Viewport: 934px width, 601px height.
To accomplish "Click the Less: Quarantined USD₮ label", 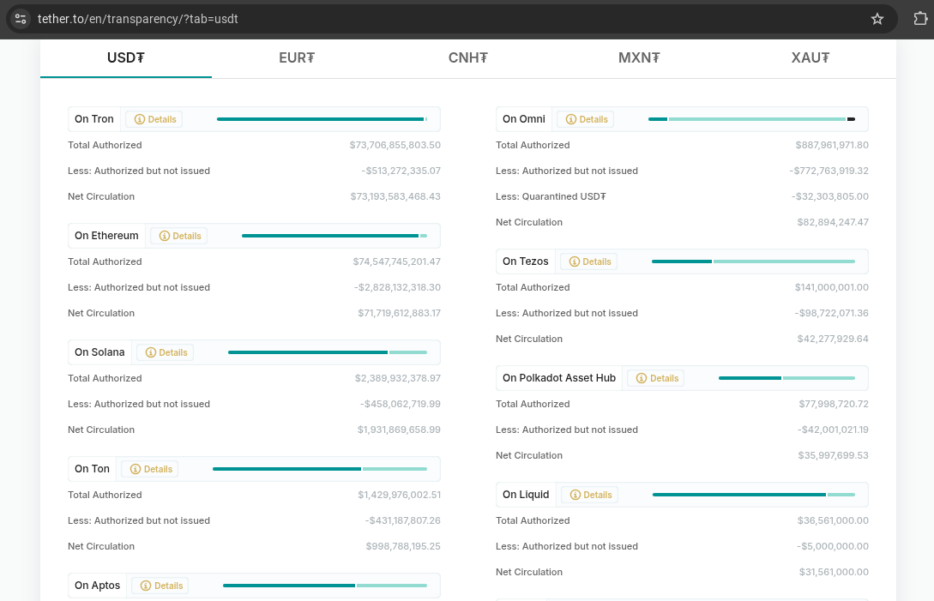I will pos(551,196).
